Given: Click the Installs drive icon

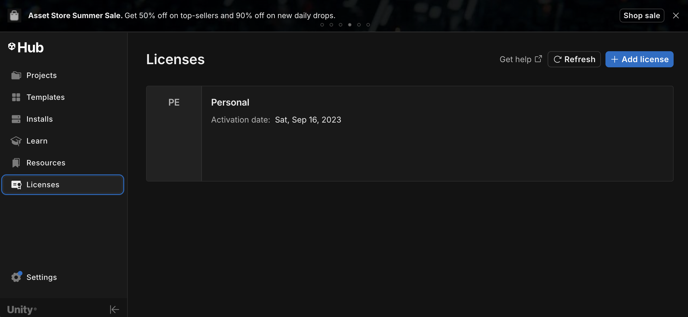Looking at the screenshot, I should click(x=16, y=119).
